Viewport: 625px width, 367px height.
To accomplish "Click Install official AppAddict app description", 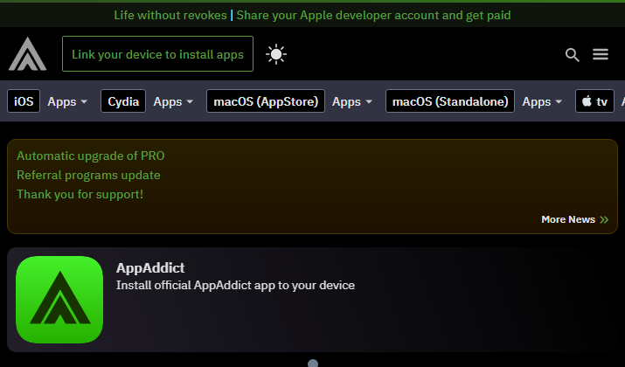I will coord(235,286).
